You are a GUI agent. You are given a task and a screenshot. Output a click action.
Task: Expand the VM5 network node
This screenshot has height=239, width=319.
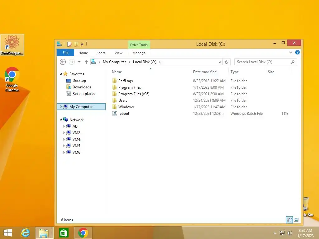point(64,146)
